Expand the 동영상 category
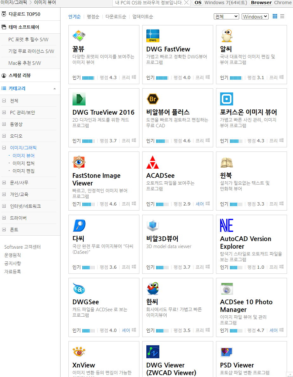 click(4, 124)
